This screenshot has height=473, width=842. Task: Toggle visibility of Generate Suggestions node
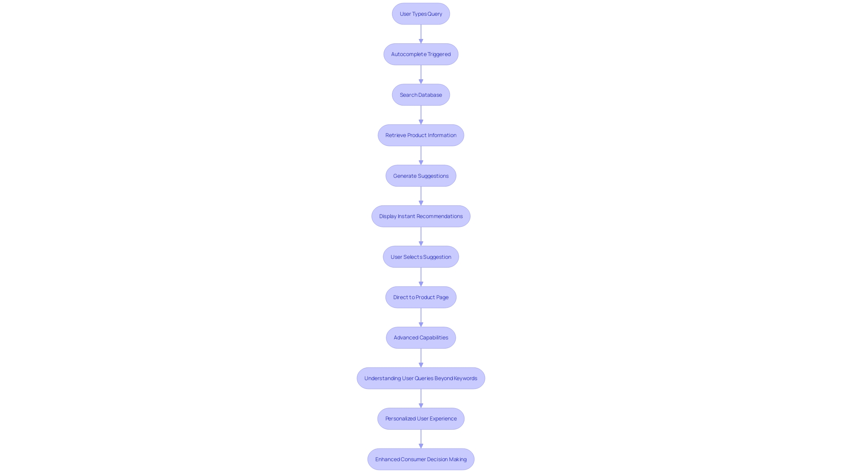[x=421, y=176]
